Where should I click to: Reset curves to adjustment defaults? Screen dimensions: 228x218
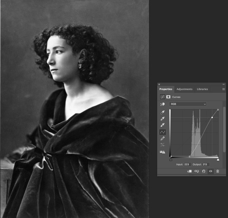coord(204,171)
